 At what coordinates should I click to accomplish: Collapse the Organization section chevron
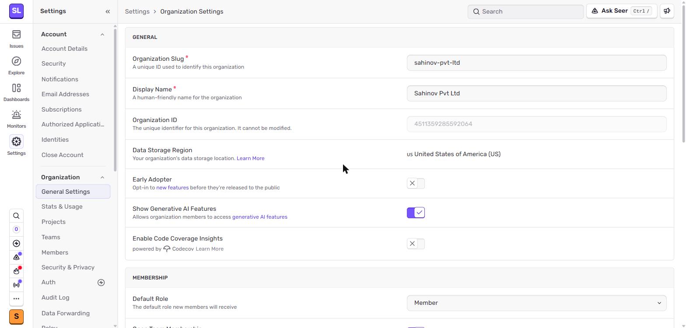[x=102, y=177]
